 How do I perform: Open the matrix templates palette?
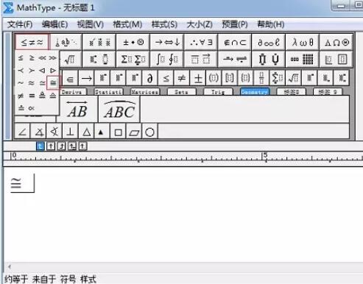coord(303,59)
